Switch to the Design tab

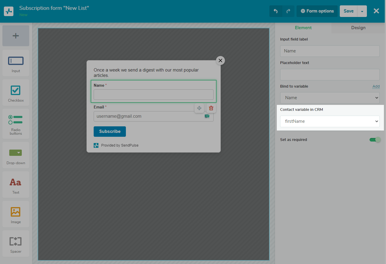coord(358,28)
